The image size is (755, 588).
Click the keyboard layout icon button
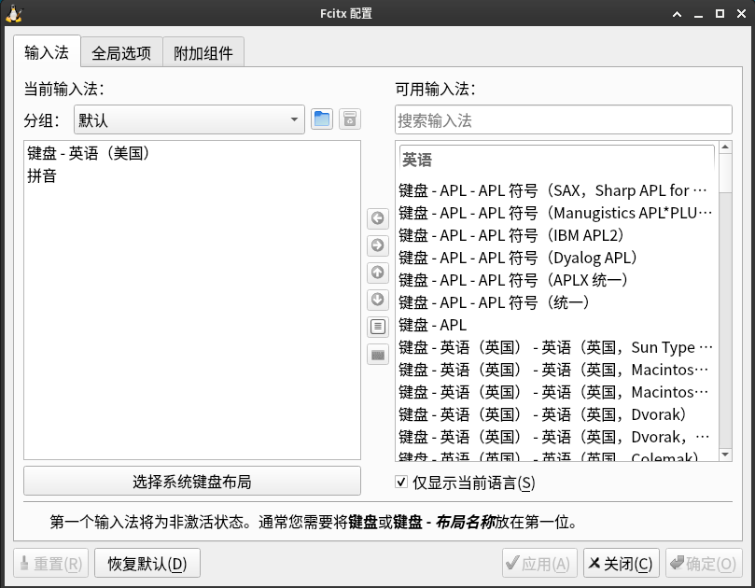[x=377, y=355]
